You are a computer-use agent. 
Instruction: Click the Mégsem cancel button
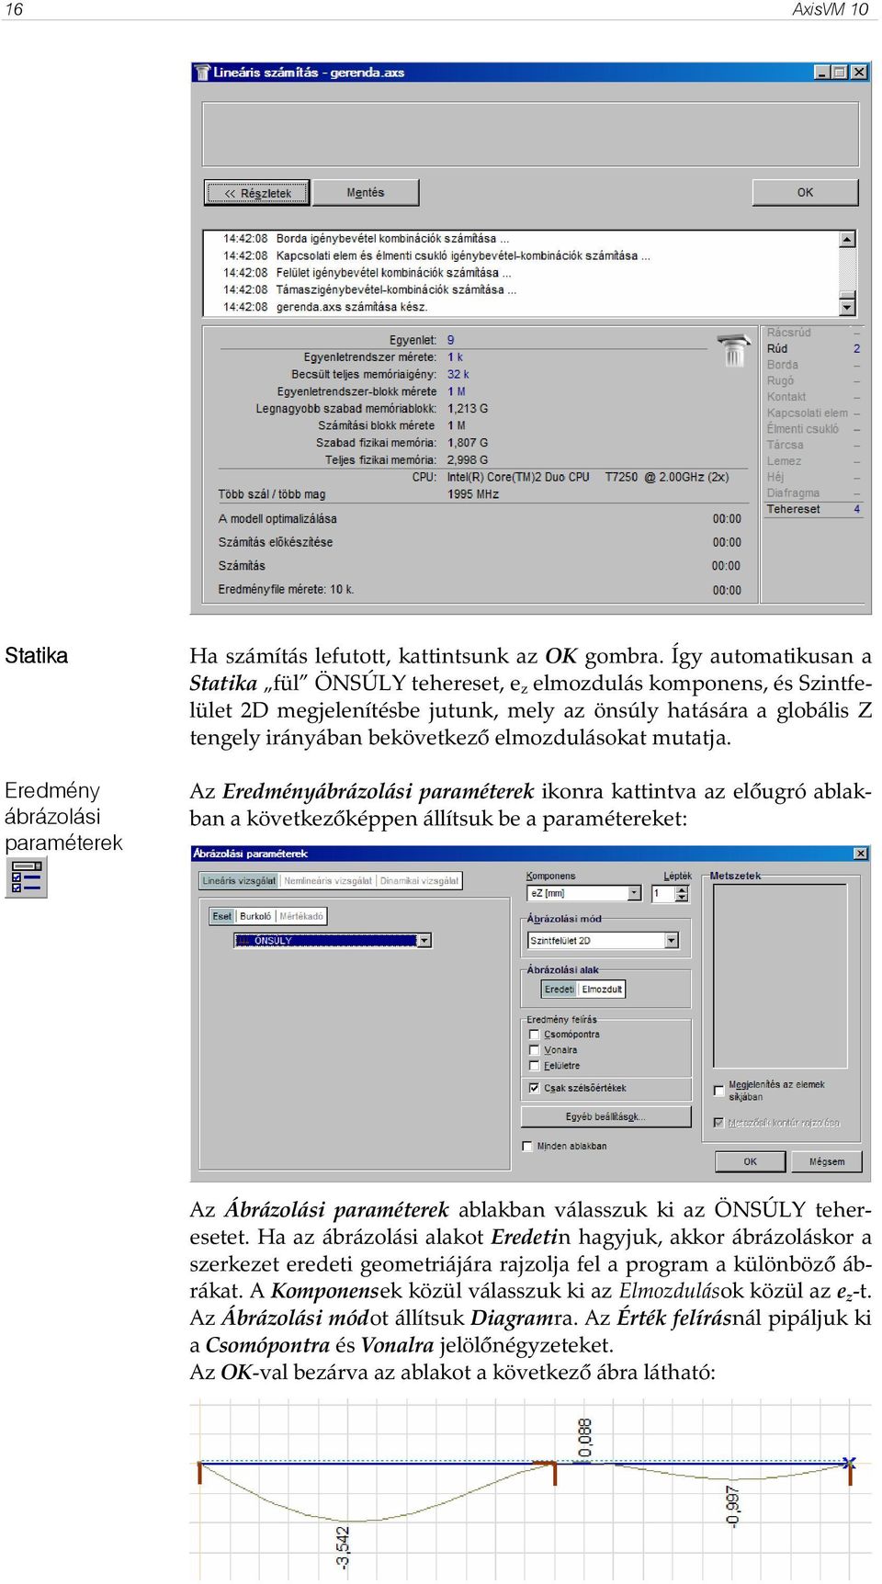point(827,1161)
